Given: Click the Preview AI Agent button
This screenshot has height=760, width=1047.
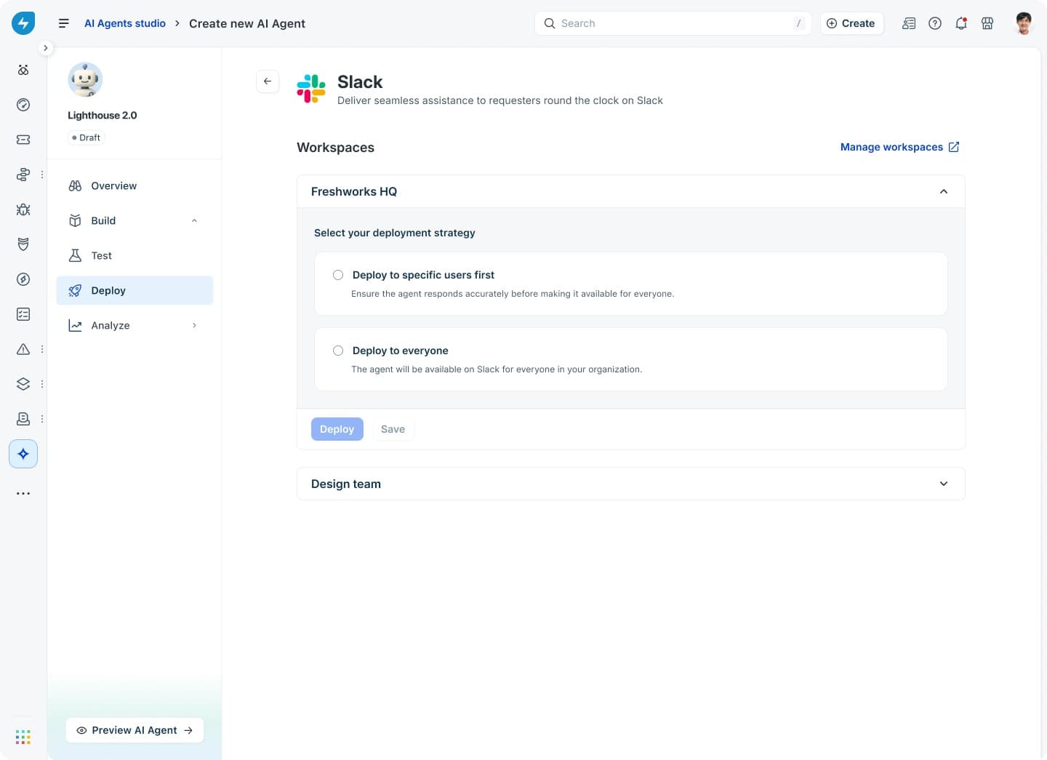Looking at the screenshot, I should point(135,730).
